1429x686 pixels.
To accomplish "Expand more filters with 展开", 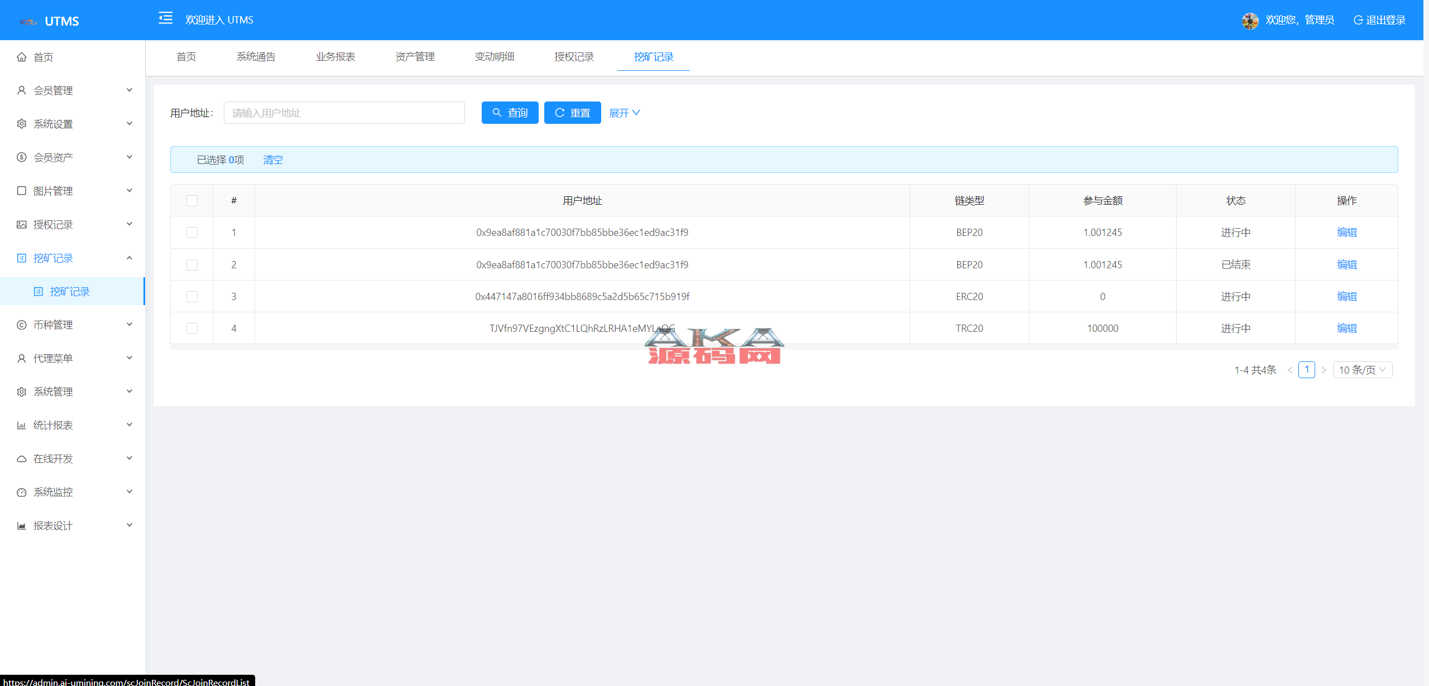I will [x=624, y=113].
